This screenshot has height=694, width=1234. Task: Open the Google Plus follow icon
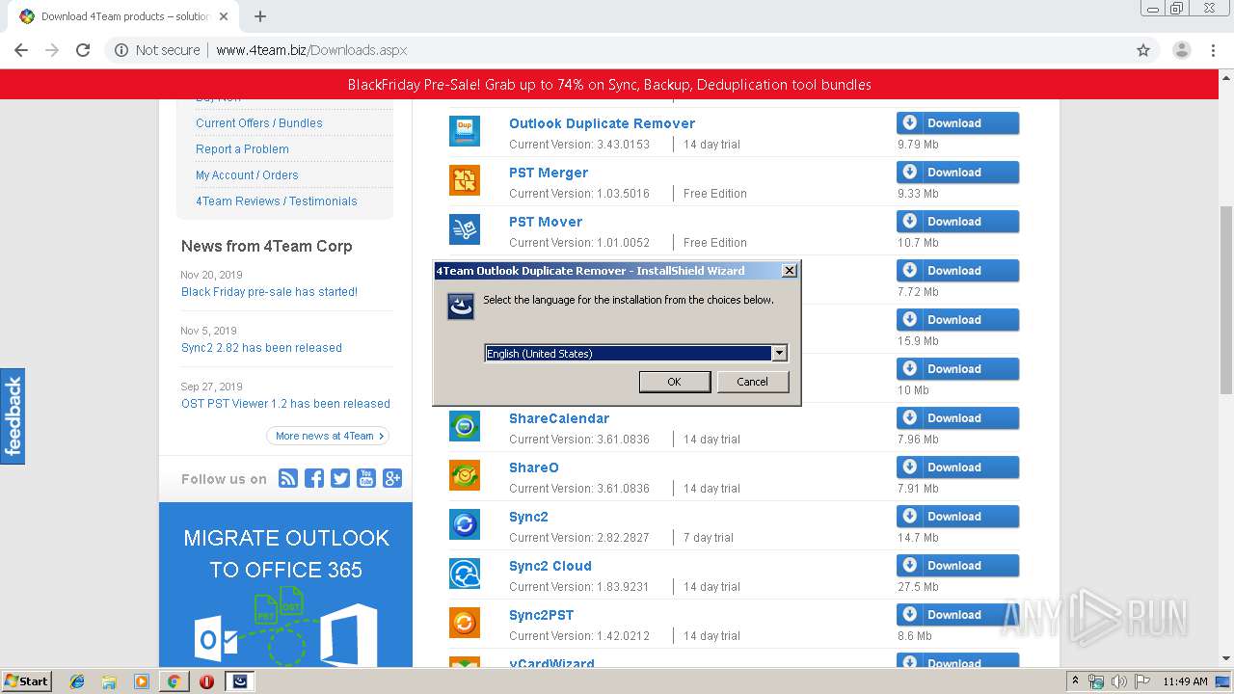(392, 478)
